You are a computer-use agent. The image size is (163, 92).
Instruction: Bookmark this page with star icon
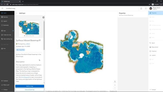pyautogui.click(x=150, y=5)
